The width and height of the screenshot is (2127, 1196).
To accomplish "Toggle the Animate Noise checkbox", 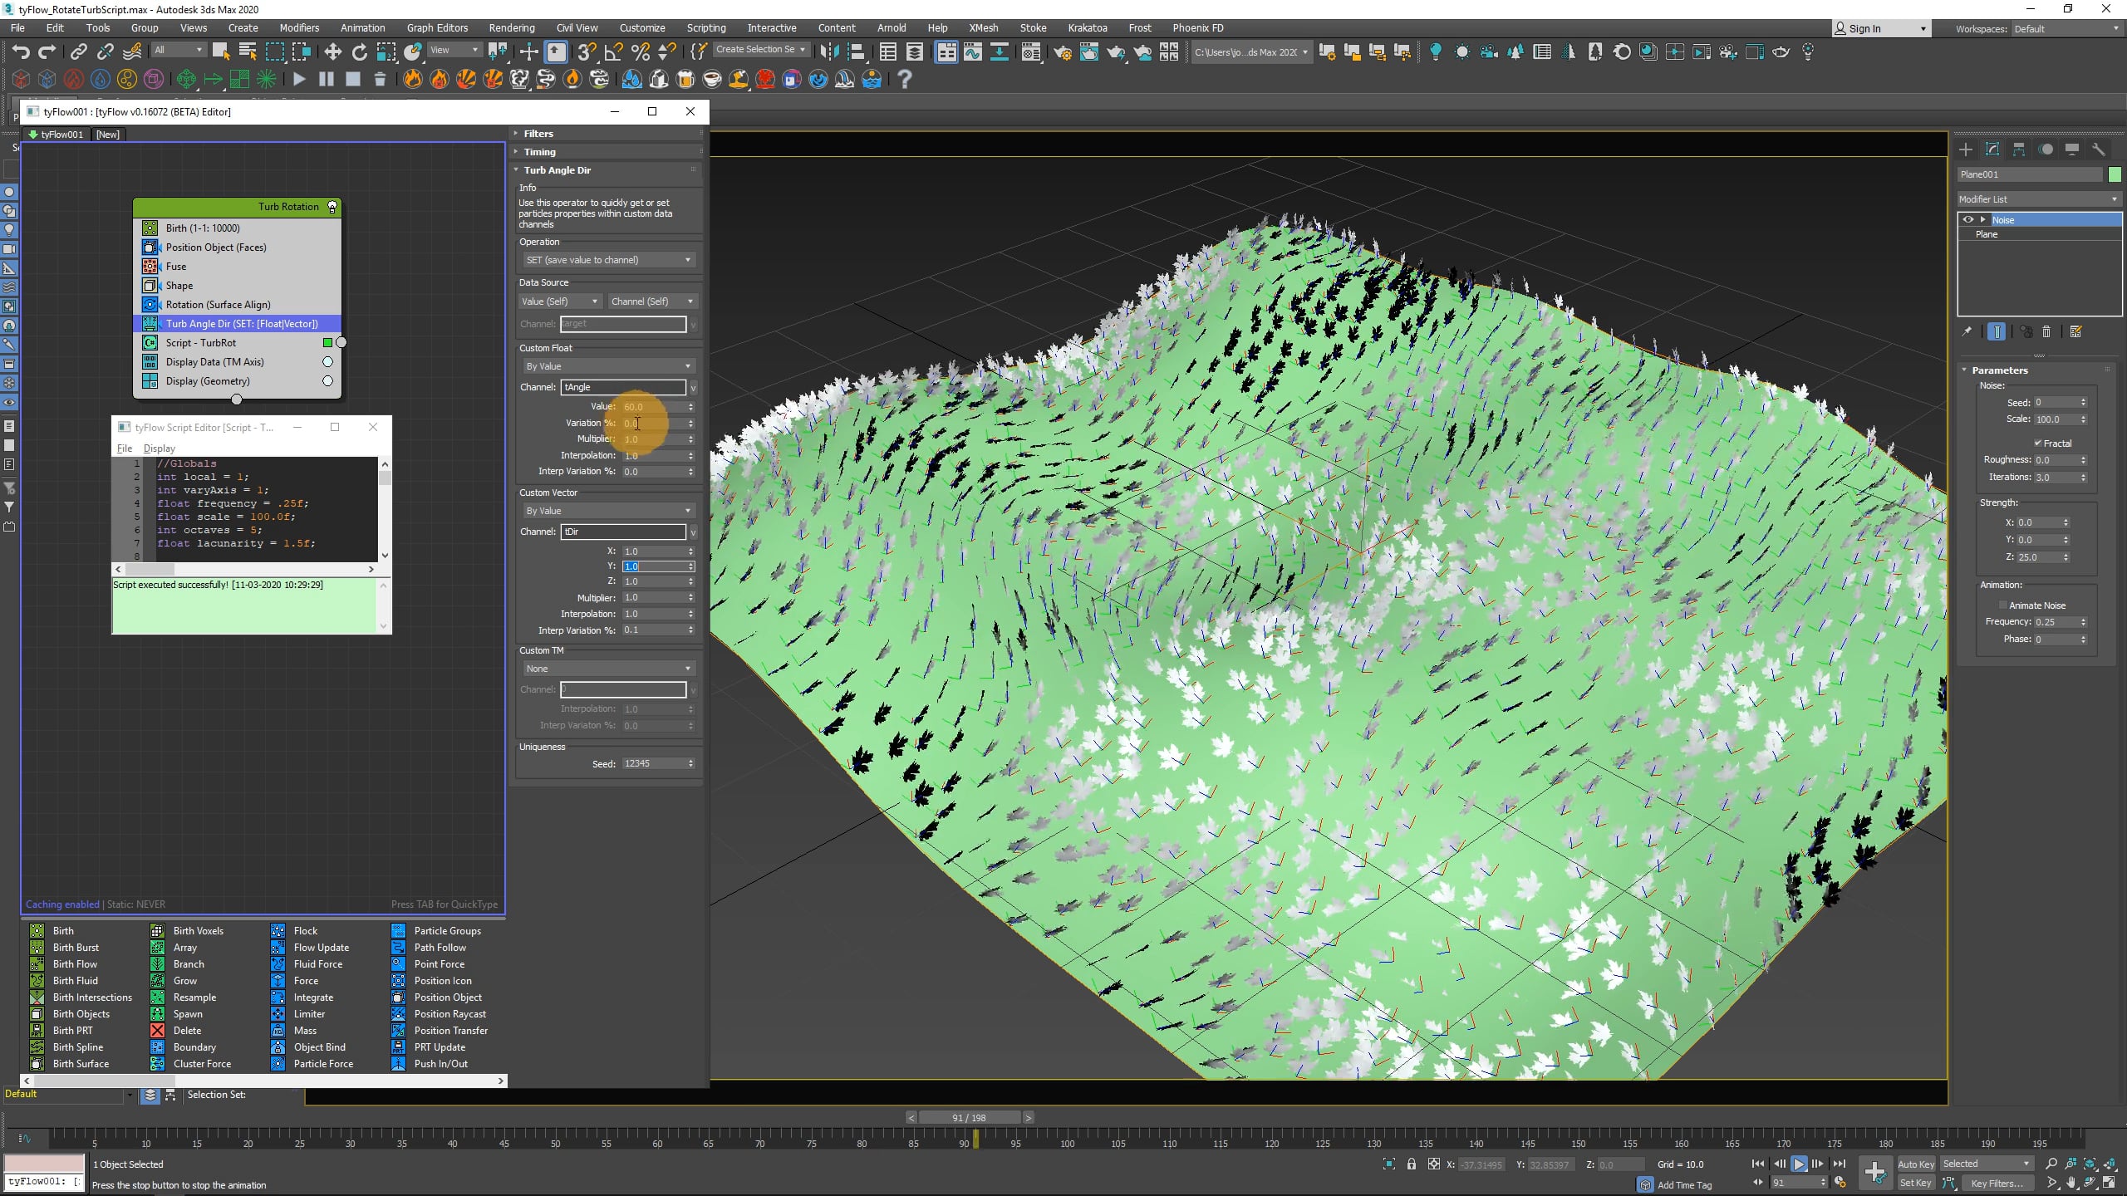I will coord(2003,605).
